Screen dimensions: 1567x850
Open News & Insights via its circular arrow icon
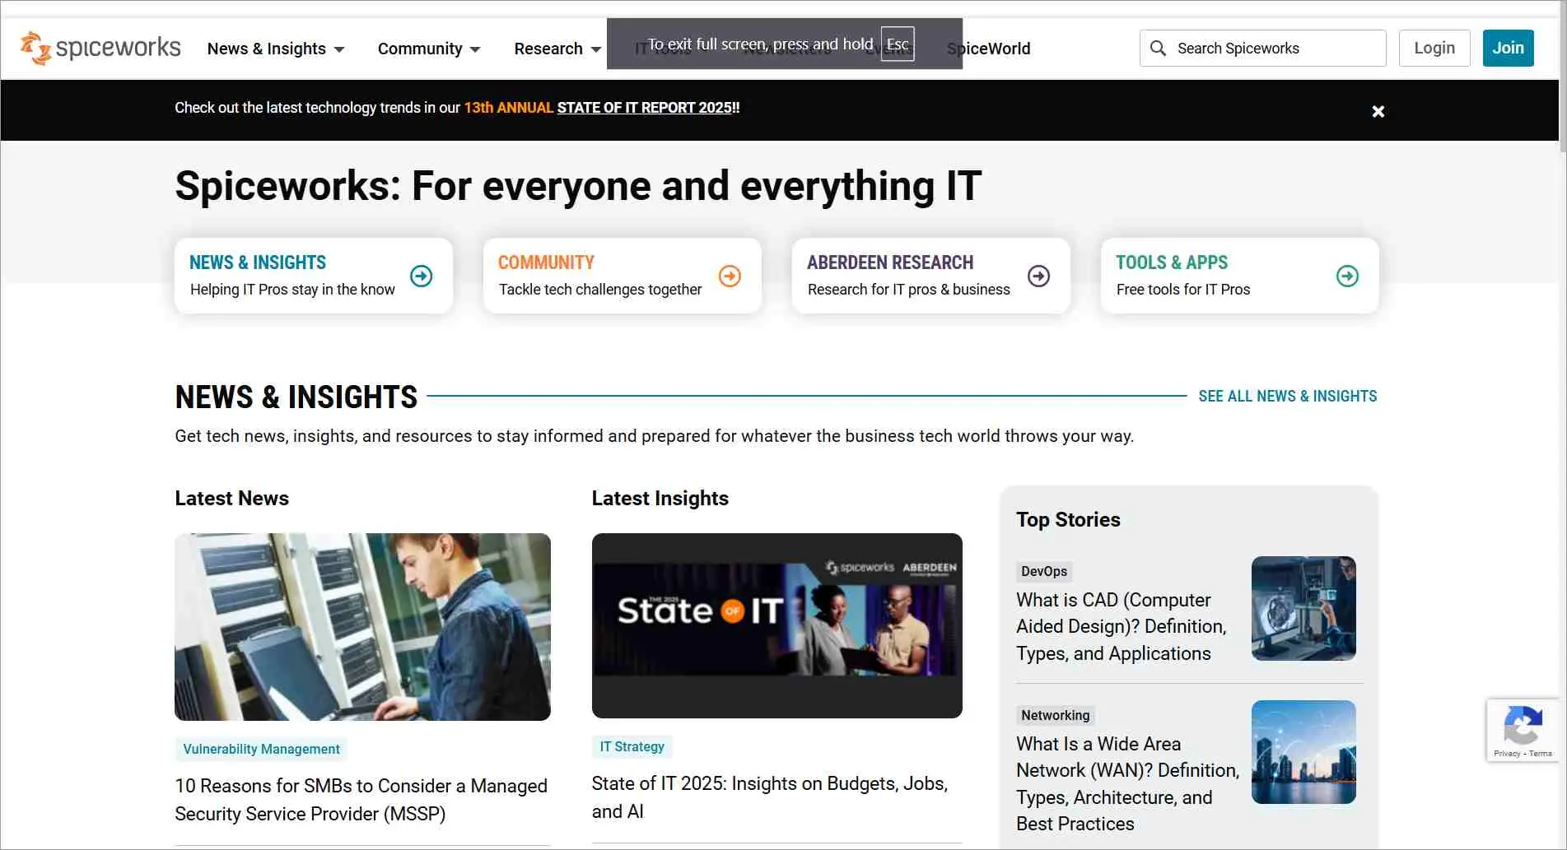pyautogui.click(x=421, y=276)
